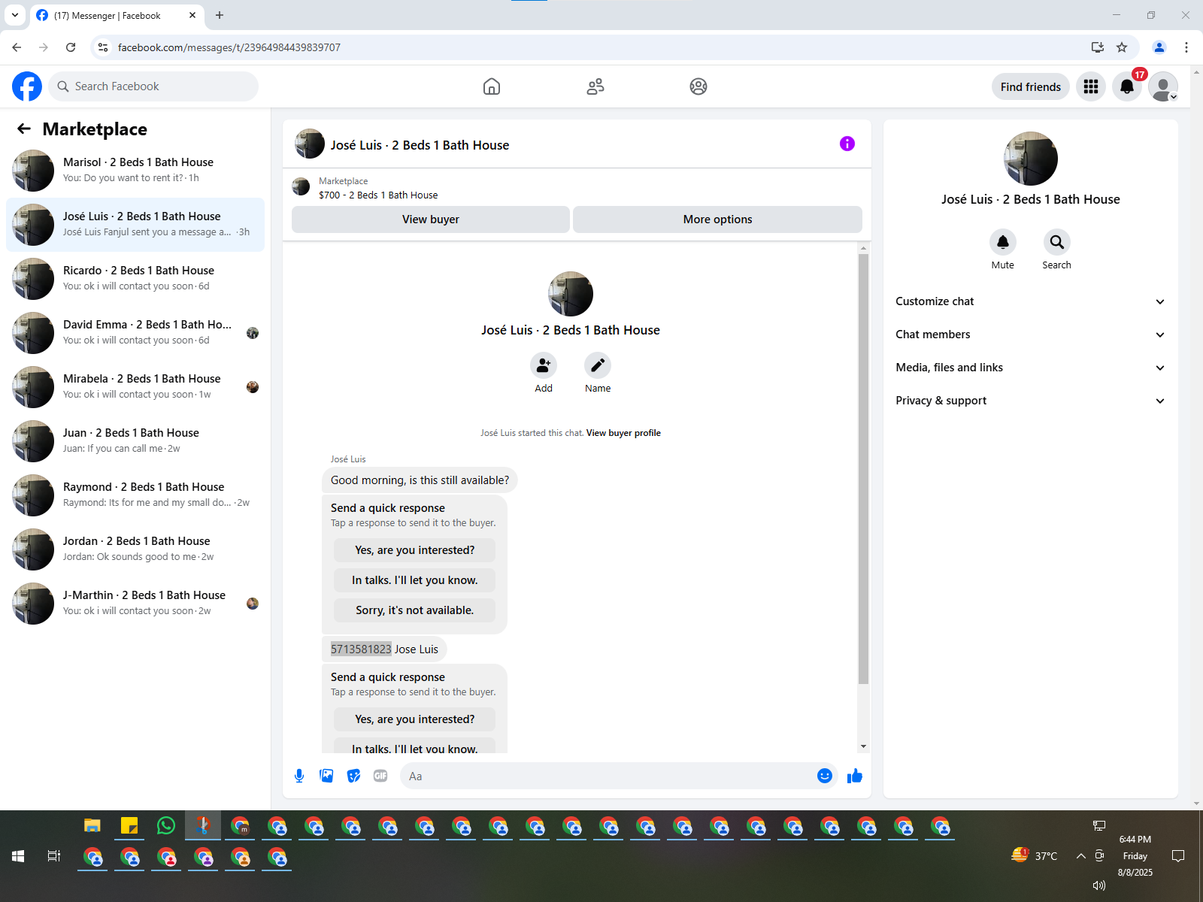1203x902 pixels.
Task: Open conversation information purple icon
Action: (x=847, y=144)
